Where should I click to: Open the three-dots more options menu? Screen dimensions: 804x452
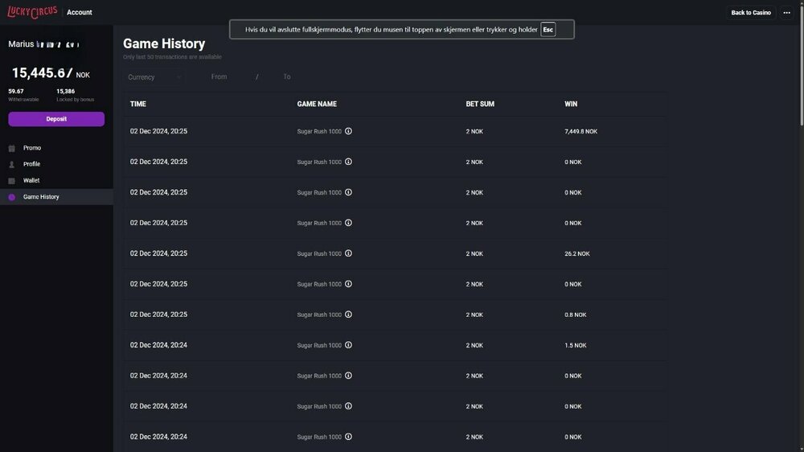(786, 13)
